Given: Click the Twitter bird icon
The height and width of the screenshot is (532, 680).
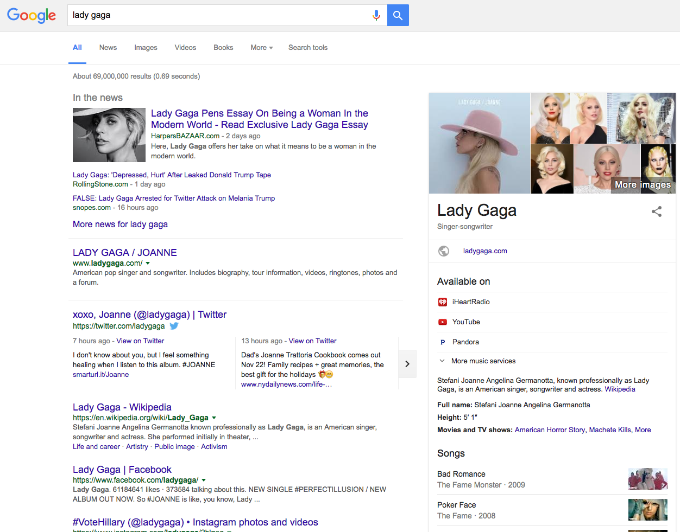Looking at the screenshot, I should point(174,326).
